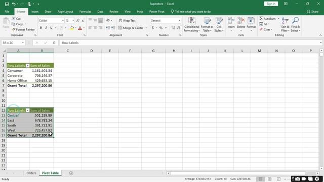This screenshot has width=324, height=182.
Task: Open the text orientation options
Action: click(109, 20)
